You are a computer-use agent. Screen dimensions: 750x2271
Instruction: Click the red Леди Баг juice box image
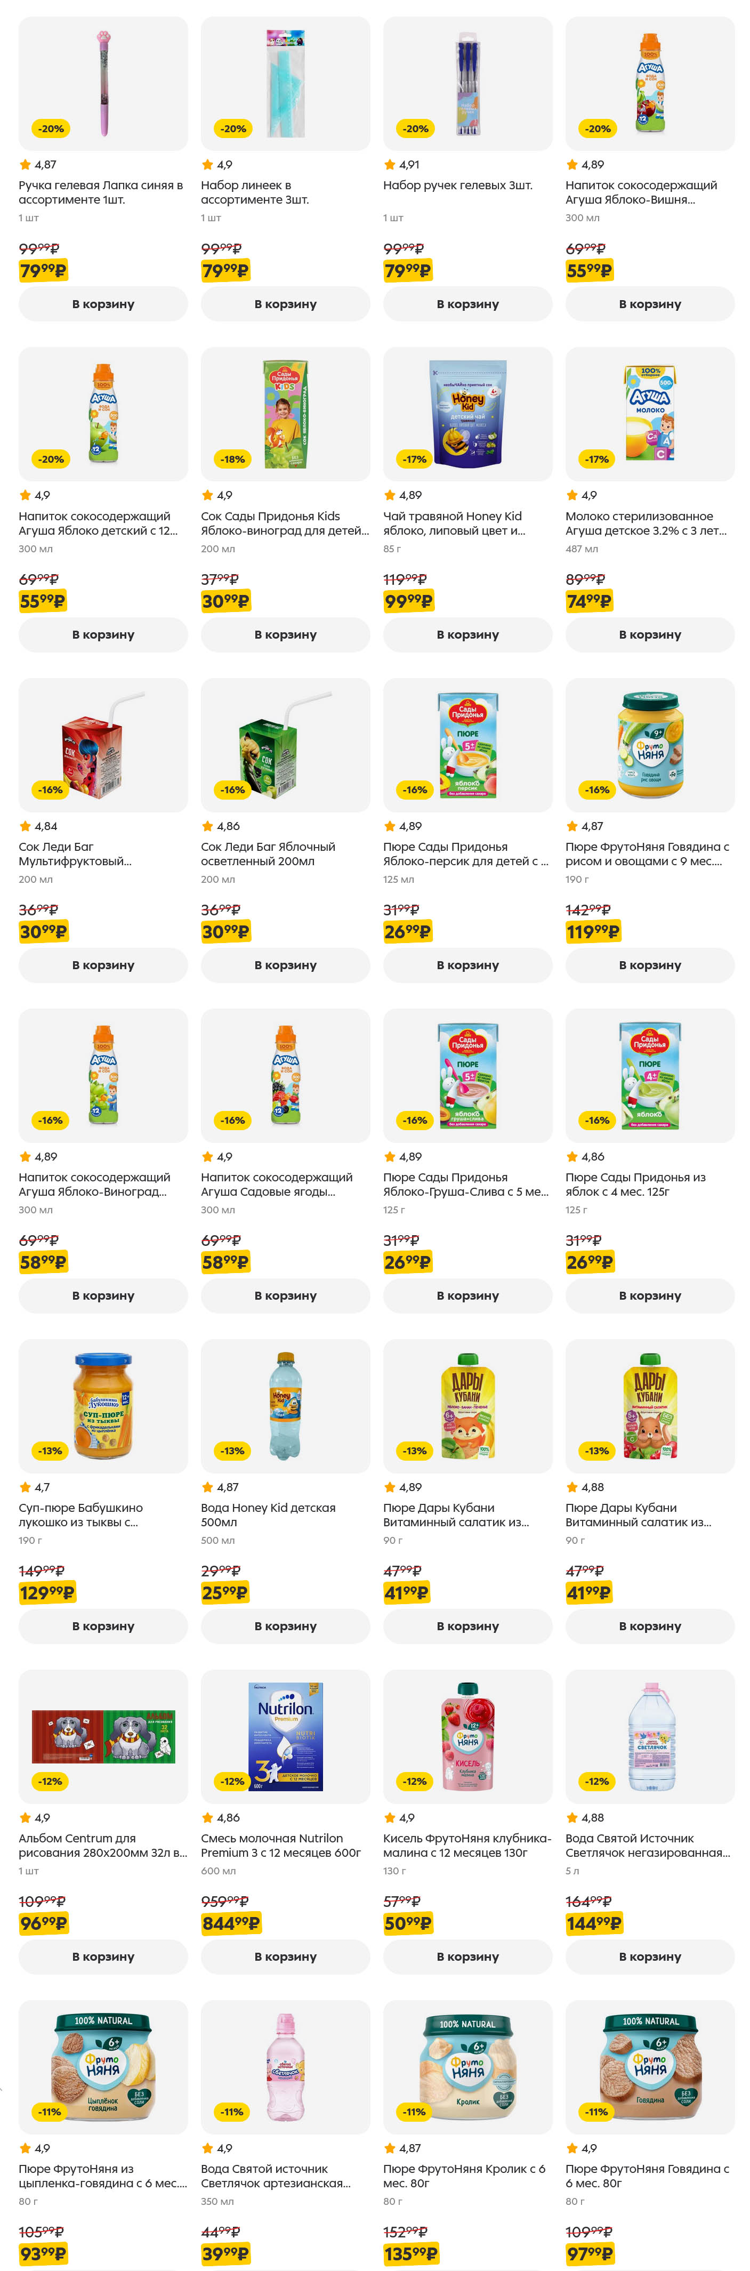103,745
